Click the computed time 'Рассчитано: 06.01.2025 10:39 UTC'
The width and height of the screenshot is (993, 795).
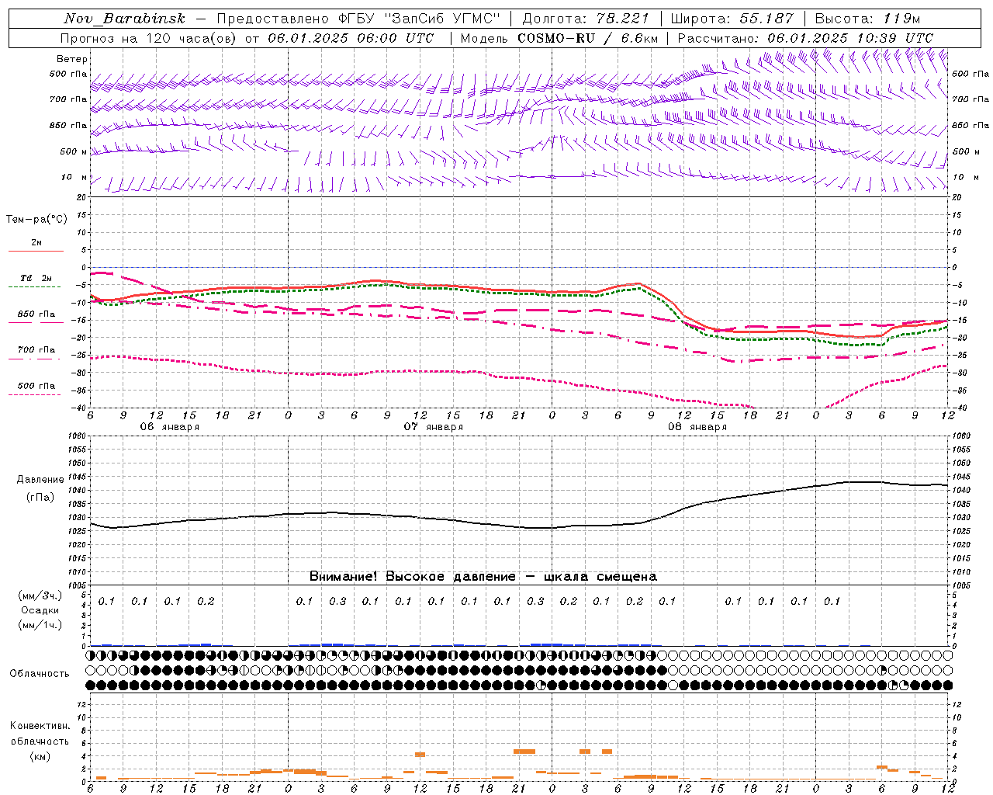point(805,38)
